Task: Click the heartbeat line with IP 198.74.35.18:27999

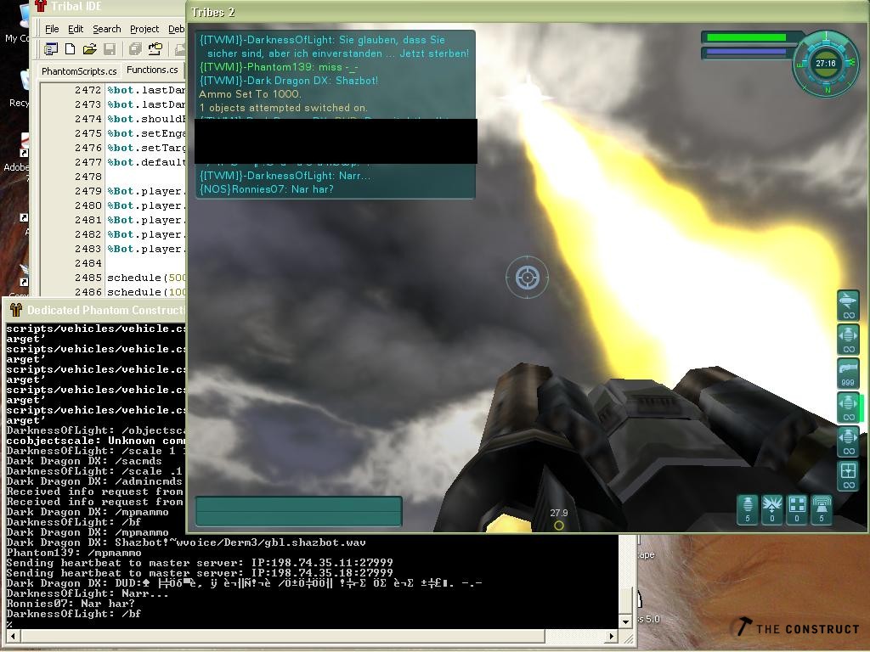Action: click(x=200, y=573)
